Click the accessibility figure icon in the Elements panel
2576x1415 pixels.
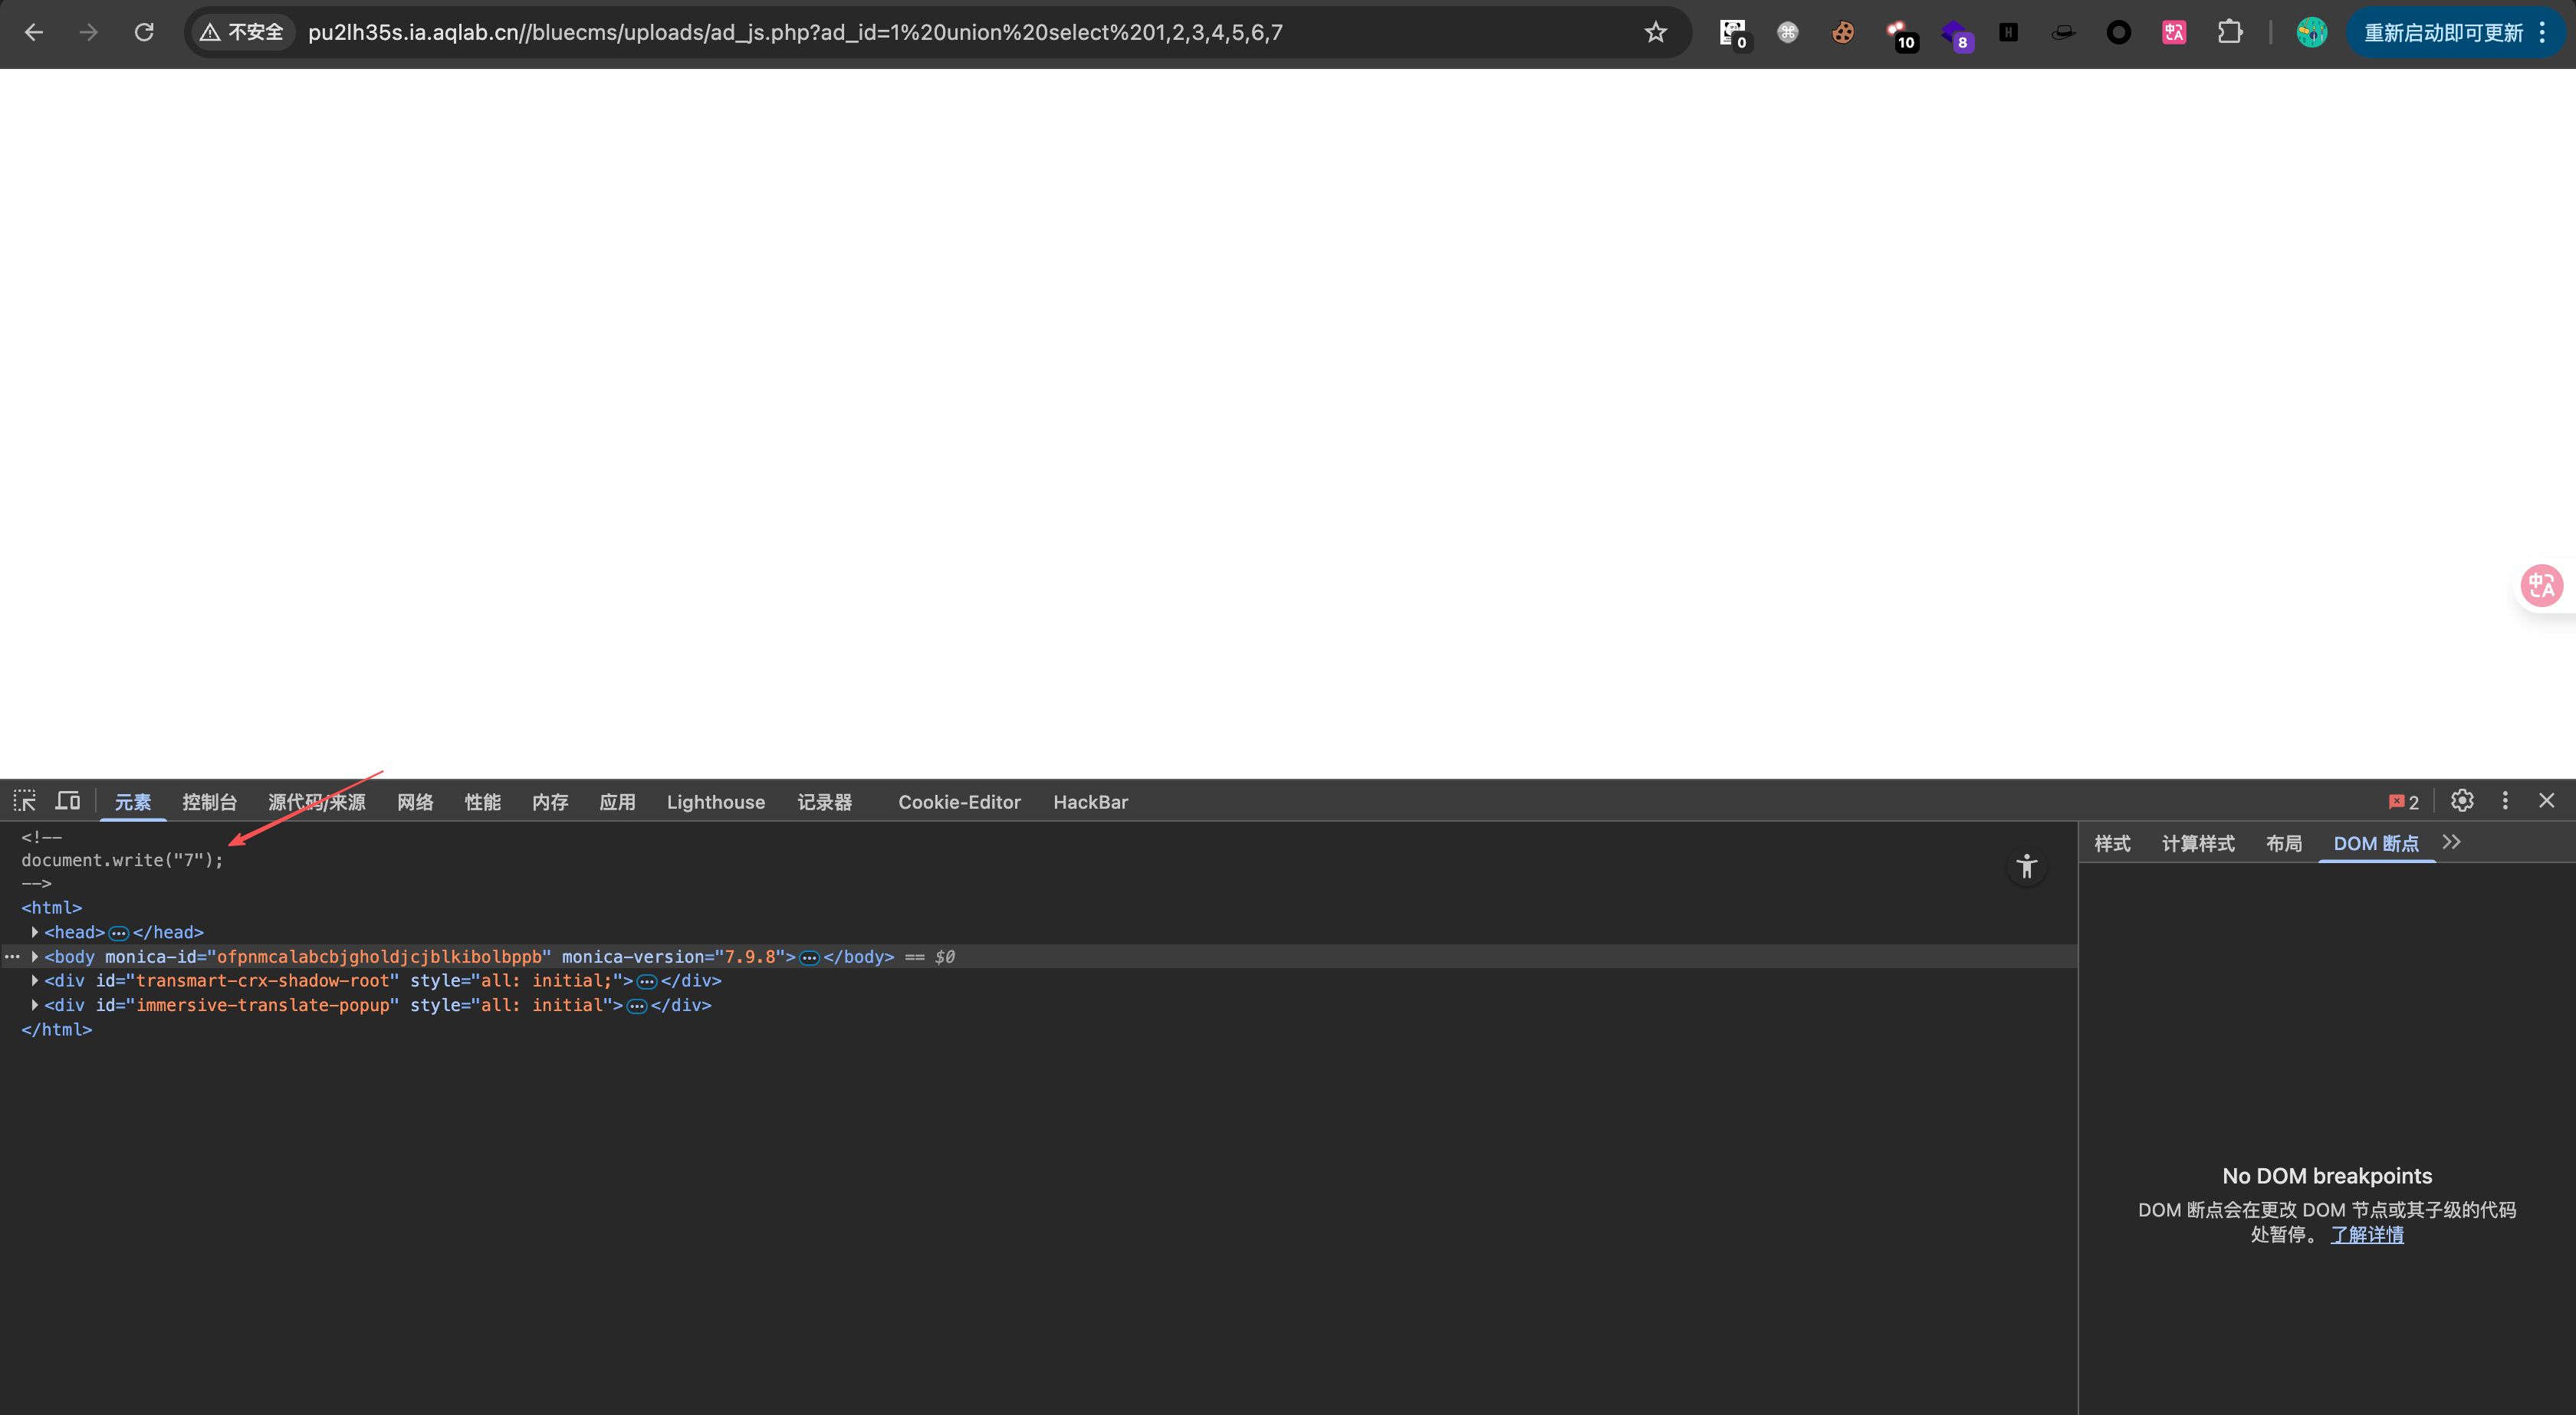pyautogui.click(x=2027, y=867)
